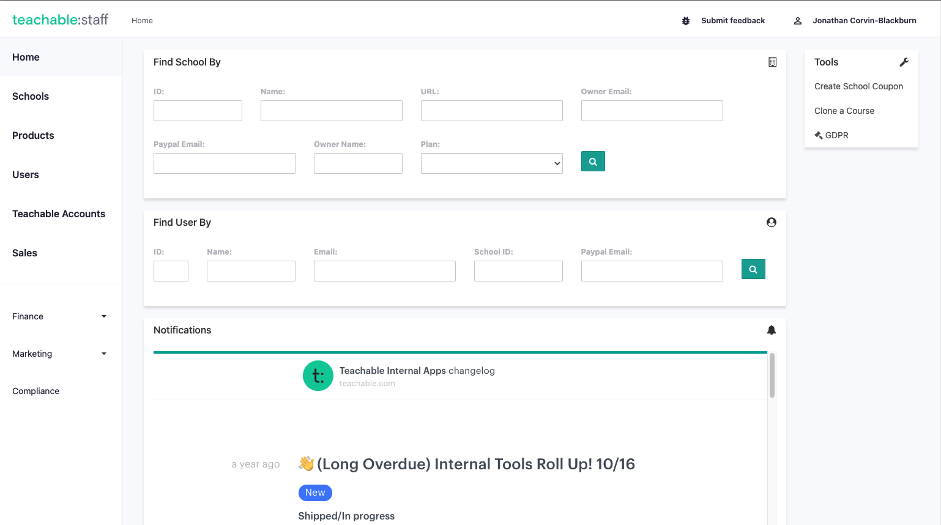Click the notifications panel scrollbar
This screenshot has height=525, width=941.
point(772,375)
